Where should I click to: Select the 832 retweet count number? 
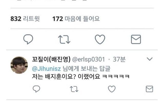(x=16, y=19)
